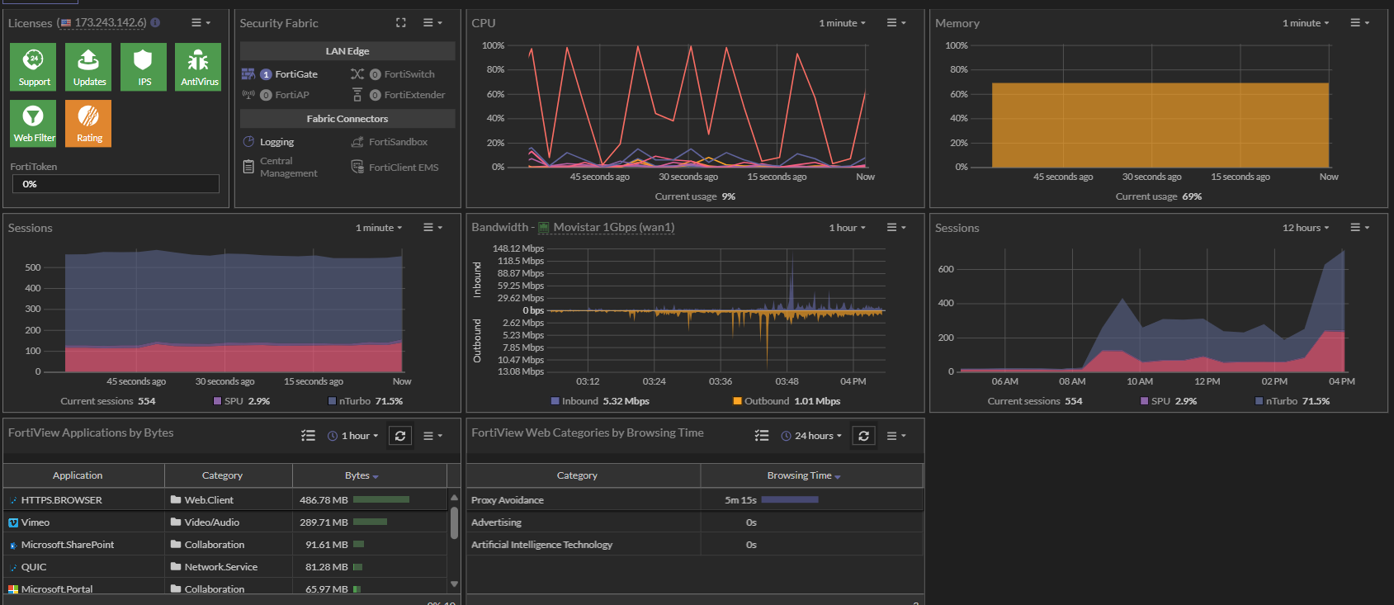The image size is (1394, 605).
Task: Open the Memory widget hamburger menu
Action: pos(1359,23)
